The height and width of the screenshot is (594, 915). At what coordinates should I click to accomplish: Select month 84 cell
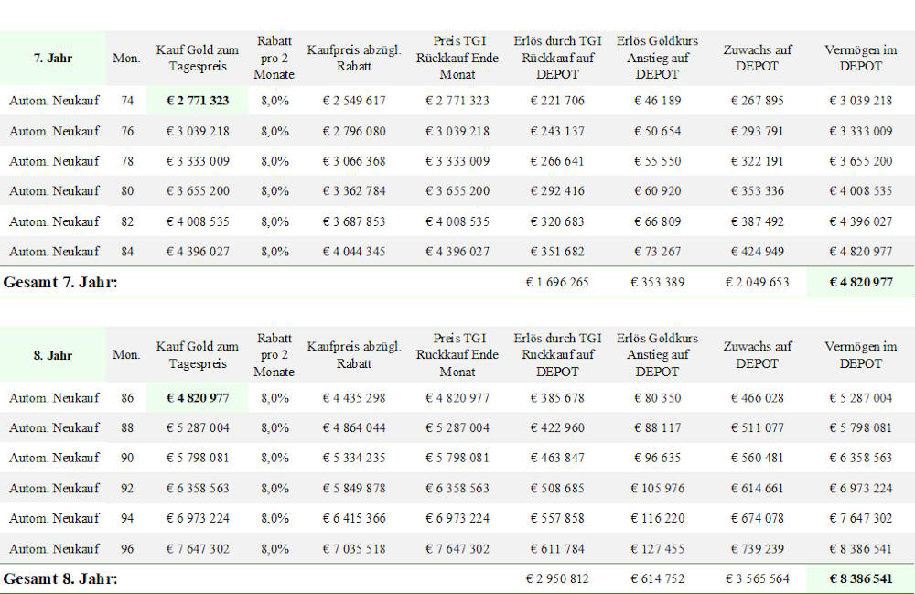pyautogui.click(x=127, y=252)
